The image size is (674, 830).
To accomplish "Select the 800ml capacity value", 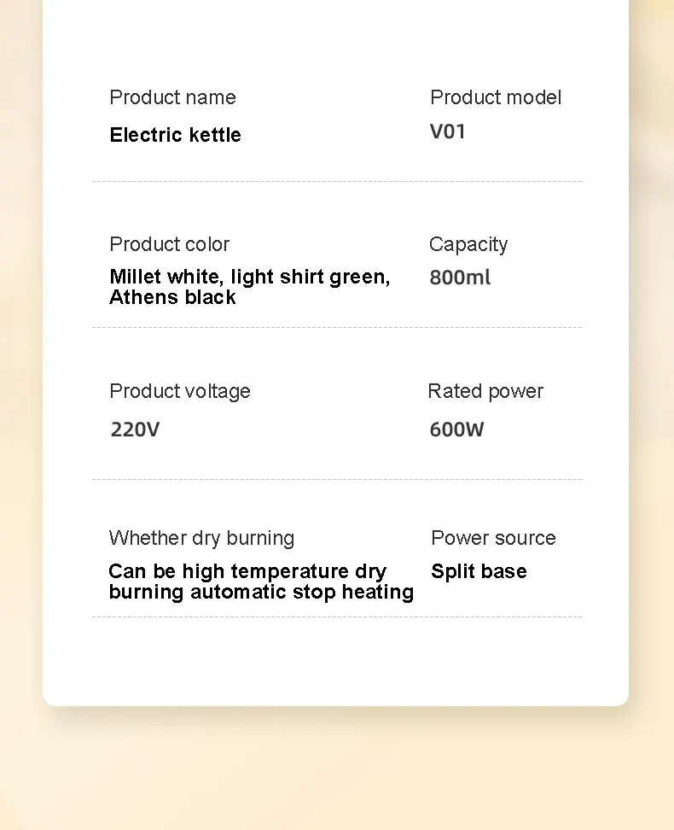I will click(x=460, y=278).
